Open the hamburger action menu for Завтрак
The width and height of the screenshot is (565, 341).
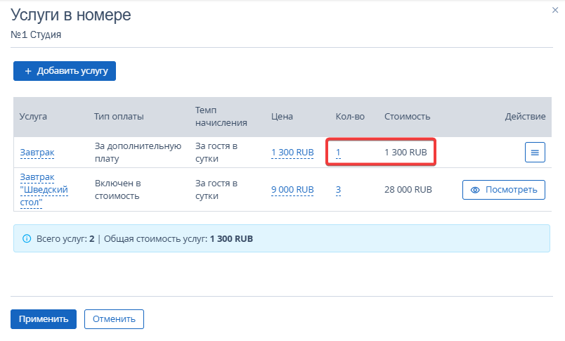[535, 153]
